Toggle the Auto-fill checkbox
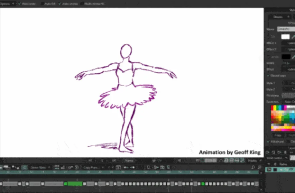Screen dimensions: 295x193 click(x=42, y=4)
